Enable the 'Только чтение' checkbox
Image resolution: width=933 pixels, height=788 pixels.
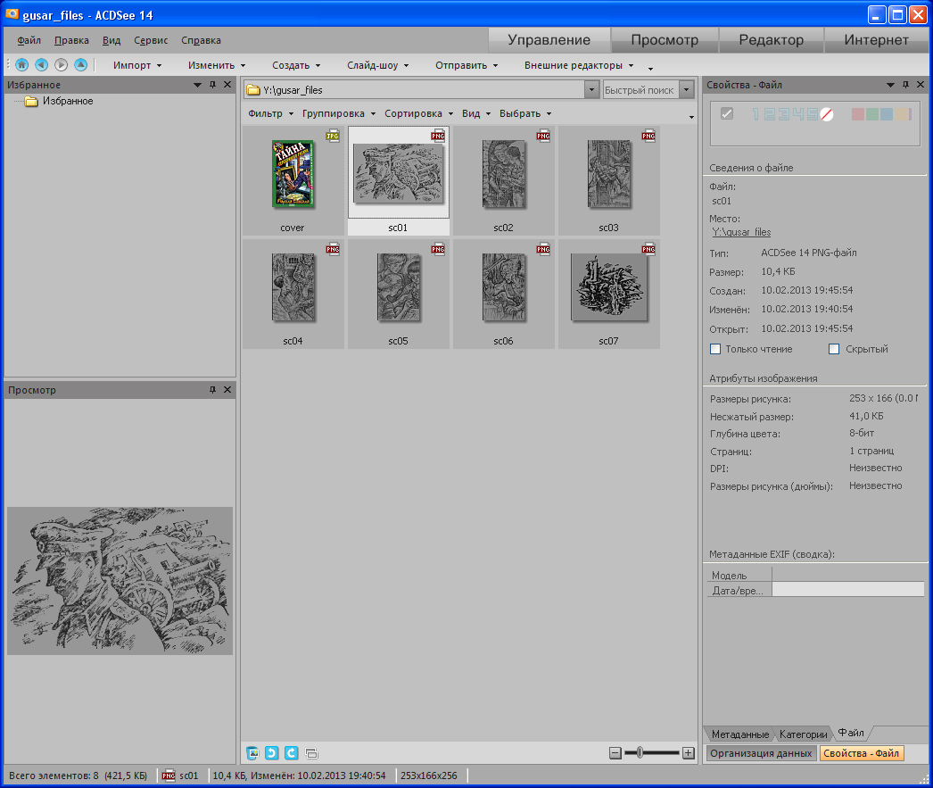[x=715, y=349]
